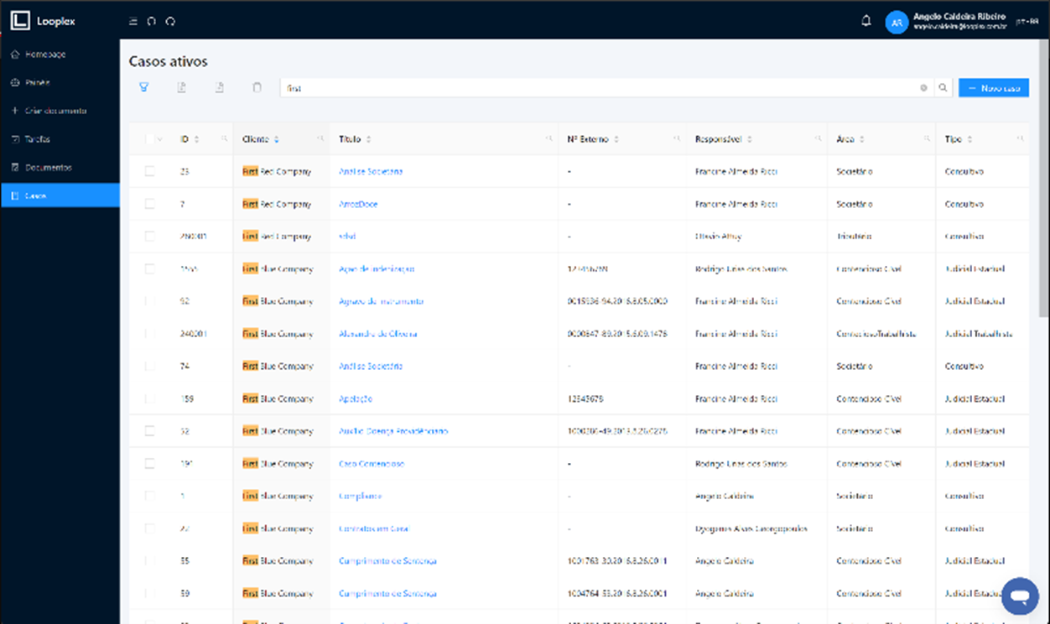Image resolution: width=1050 pixels, height=624 pixels.
Task: Click the AR user avatar
Action: point(897,23)
